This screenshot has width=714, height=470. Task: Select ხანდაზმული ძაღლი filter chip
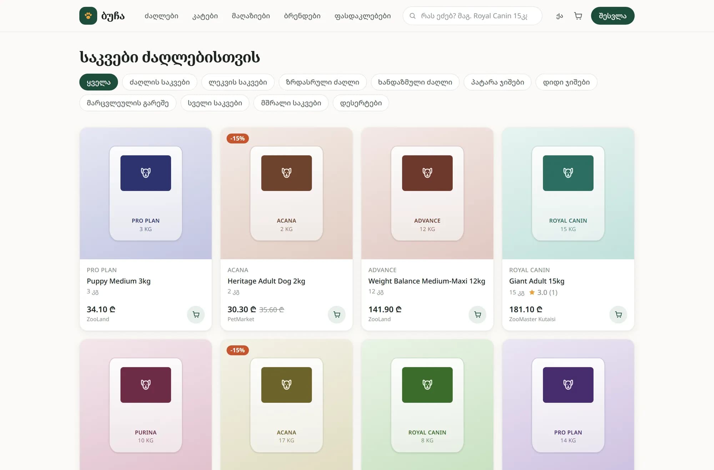[415, 82]
